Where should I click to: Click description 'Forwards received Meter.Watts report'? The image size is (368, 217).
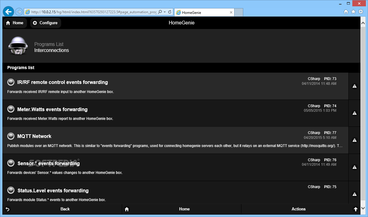[x=60, y=119]
